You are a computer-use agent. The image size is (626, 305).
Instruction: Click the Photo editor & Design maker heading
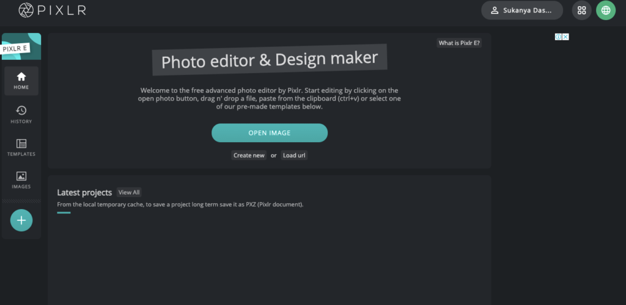[x=270, y=60]
